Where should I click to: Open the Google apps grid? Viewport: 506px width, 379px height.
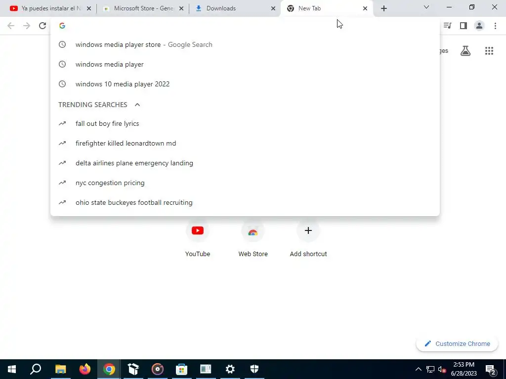point(489,51)
